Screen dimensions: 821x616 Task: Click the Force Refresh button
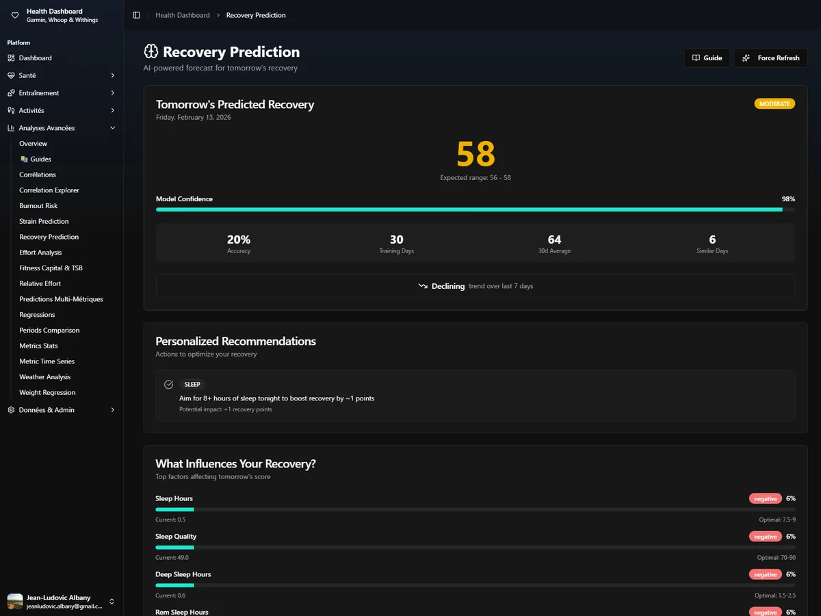[x=770, y=57]
